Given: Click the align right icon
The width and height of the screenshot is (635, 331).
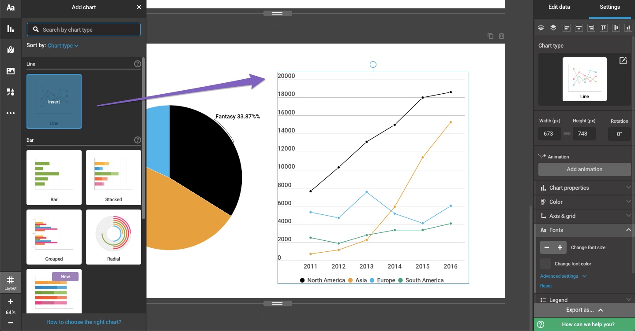Looking at the screenshot, I should coord(591,28).
